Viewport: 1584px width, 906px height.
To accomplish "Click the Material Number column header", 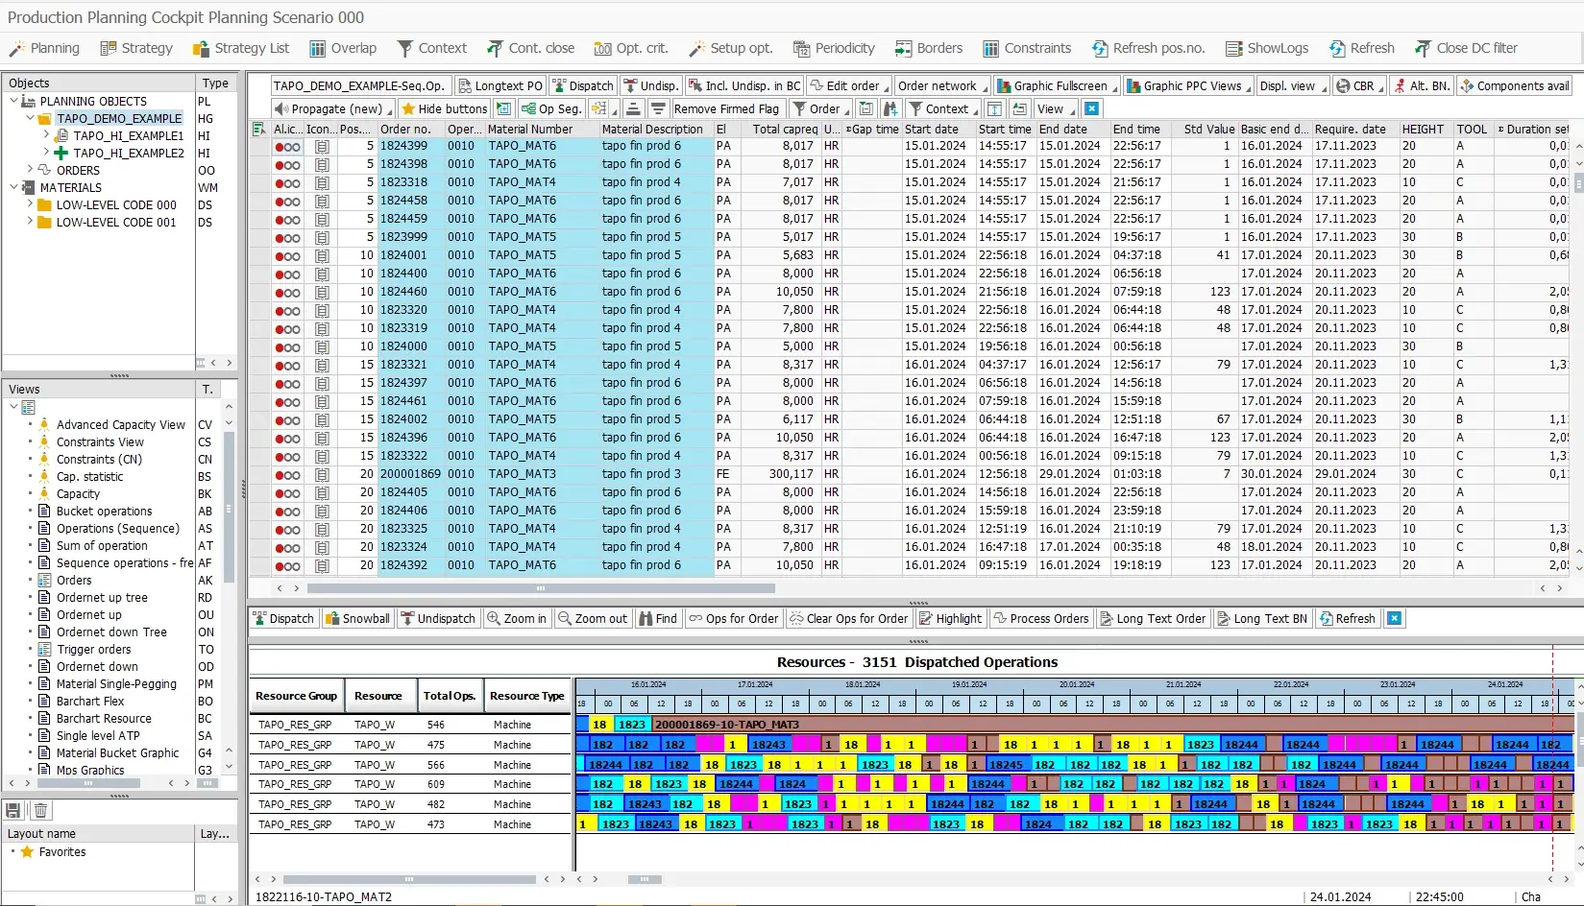I will click(x=542, y=129).
